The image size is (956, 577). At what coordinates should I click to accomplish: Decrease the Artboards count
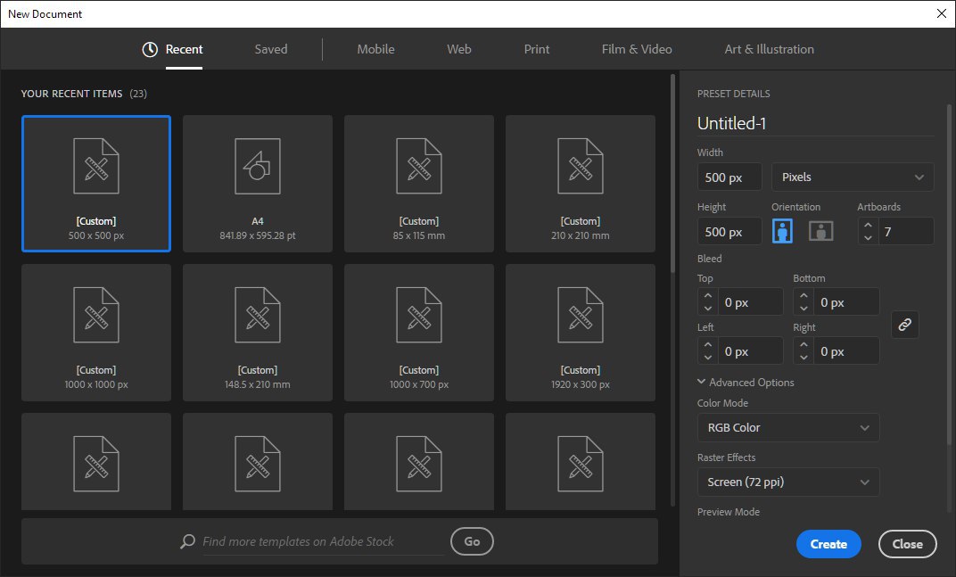[869, 238]
